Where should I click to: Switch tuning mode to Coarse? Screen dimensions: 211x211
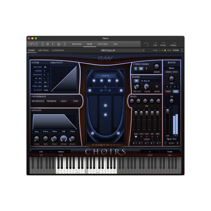pos(168,92)
